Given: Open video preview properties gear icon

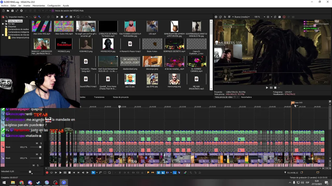Looking at the screenshot, I should pos(216,17).
